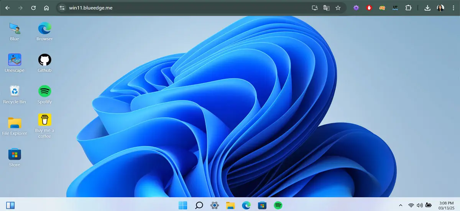The width and height of the screenshot is (460, 211).
Task: Click the taskbar search magnifier
Action: point(199,205)
